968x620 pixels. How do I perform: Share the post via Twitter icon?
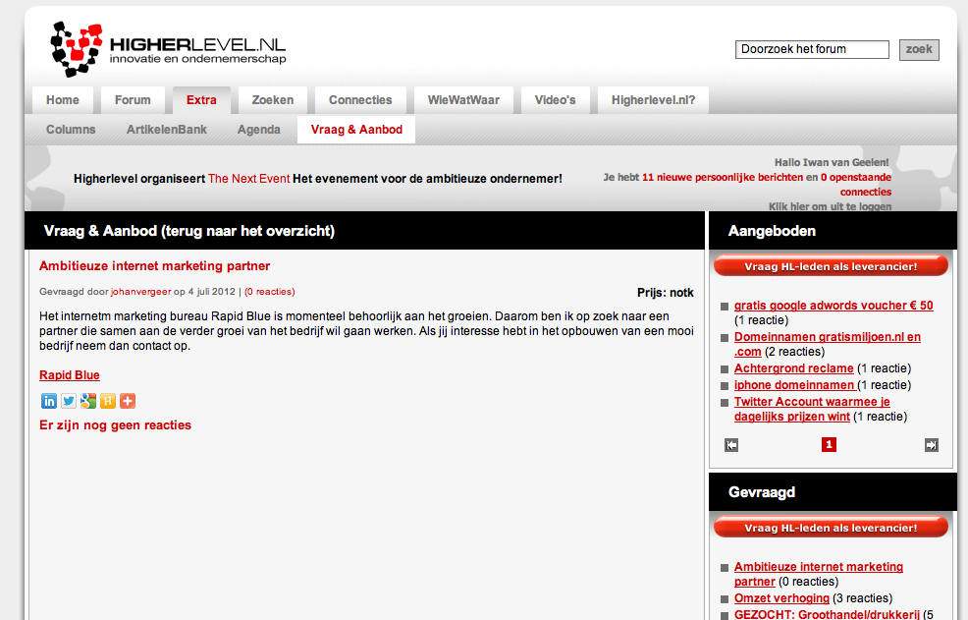click(x=69, y=401)
